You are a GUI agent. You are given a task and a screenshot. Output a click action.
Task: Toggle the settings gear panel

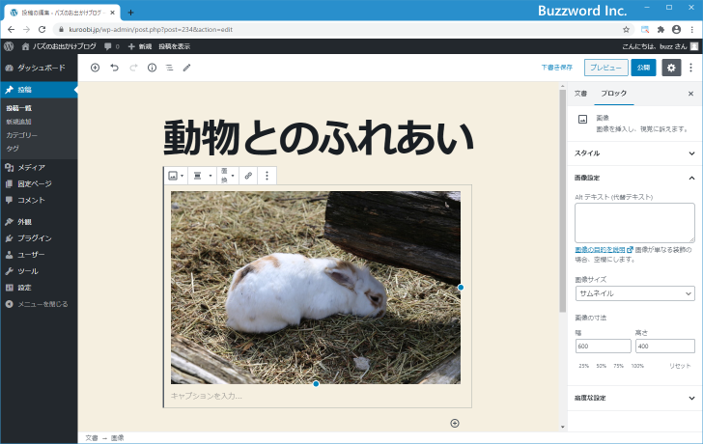[671, 68]
